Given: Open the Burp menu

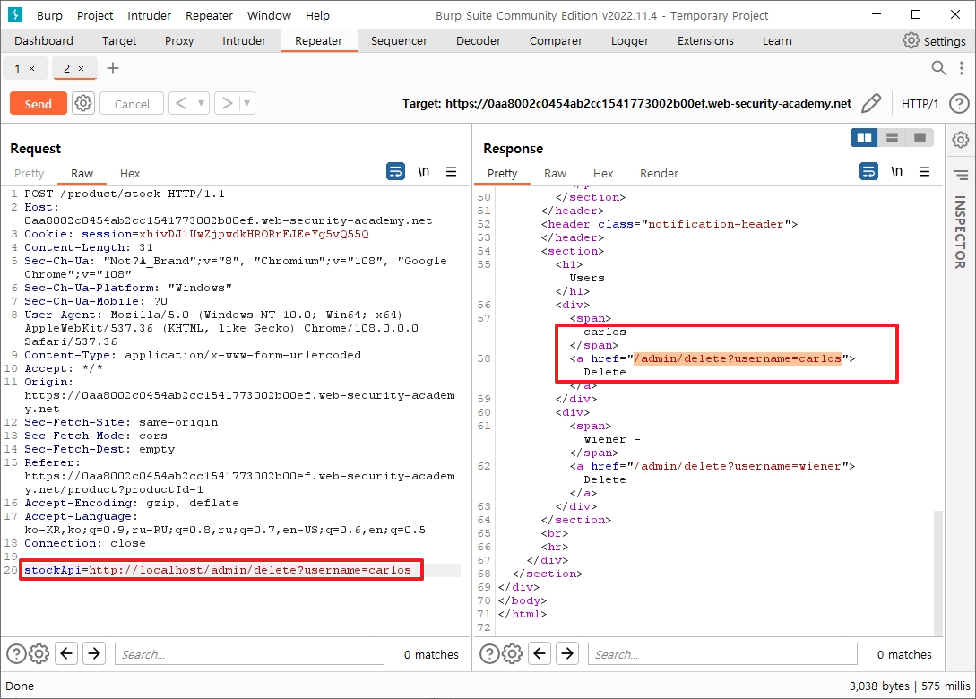Looking at the screenshot, I should click(x=49, y=15).
